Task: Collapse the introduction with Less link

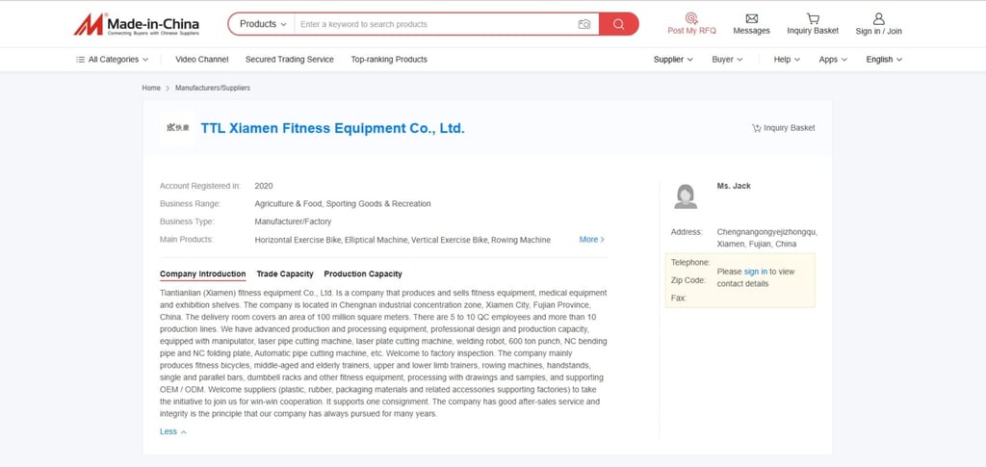Action: pyautogui.click(x=173, y=431)
